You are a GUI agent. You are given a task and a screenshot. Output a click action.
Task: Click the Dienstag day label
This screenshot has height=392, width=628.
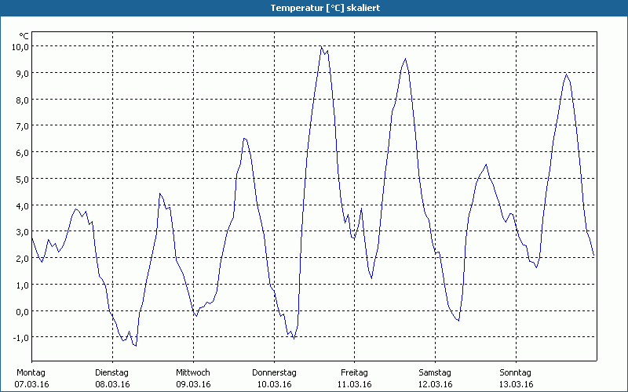(x=111, y=372)
